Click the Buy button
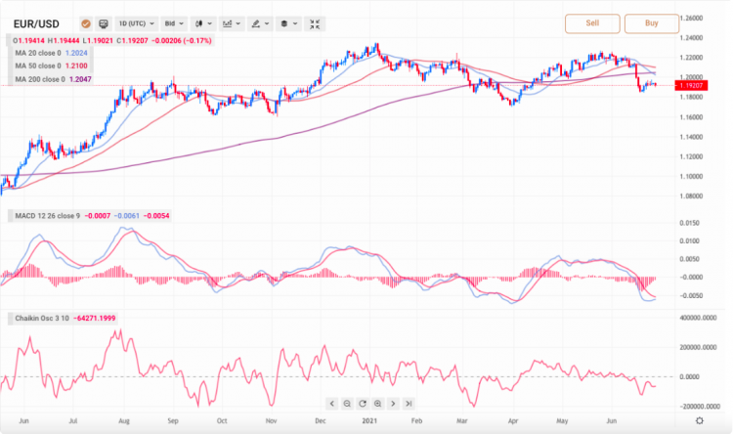Image resolution: width=733 pixels, height=434 pixels. [x=651, y=23]
